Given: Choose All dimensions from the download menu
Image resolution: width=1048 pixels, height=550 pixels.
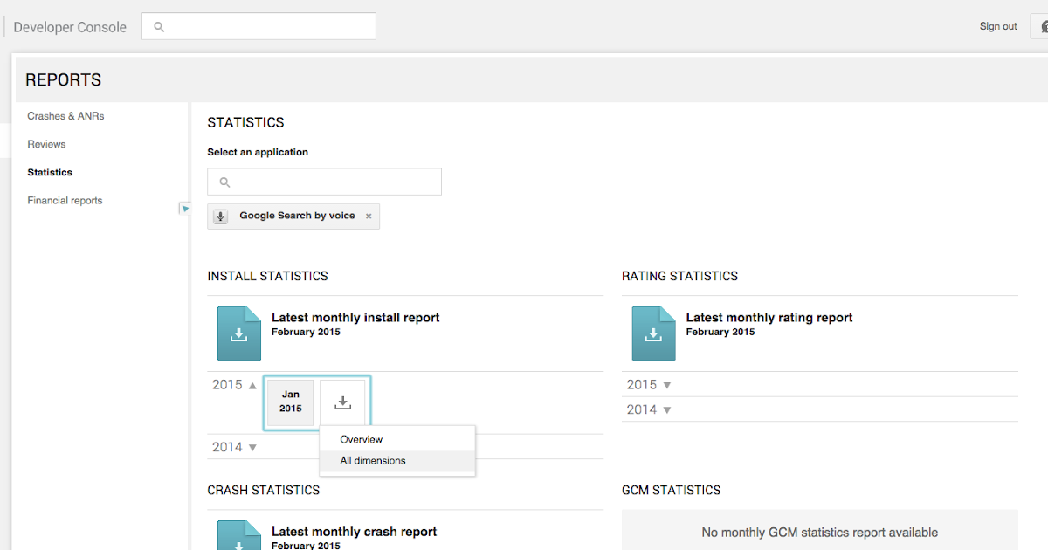Looking at the screenshot, I should pyautogui.click(x=373, y=461).
